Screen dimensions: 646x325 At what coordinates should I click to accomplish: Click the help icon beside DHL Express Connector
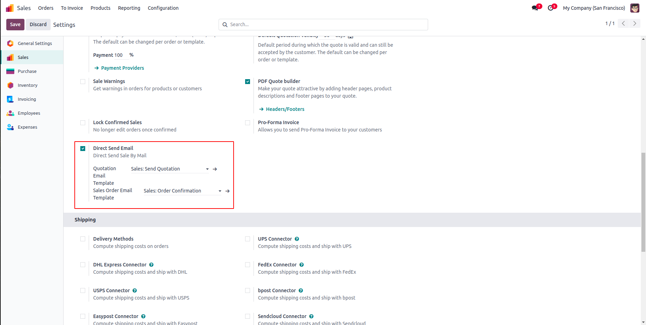(x=151, y=265)
